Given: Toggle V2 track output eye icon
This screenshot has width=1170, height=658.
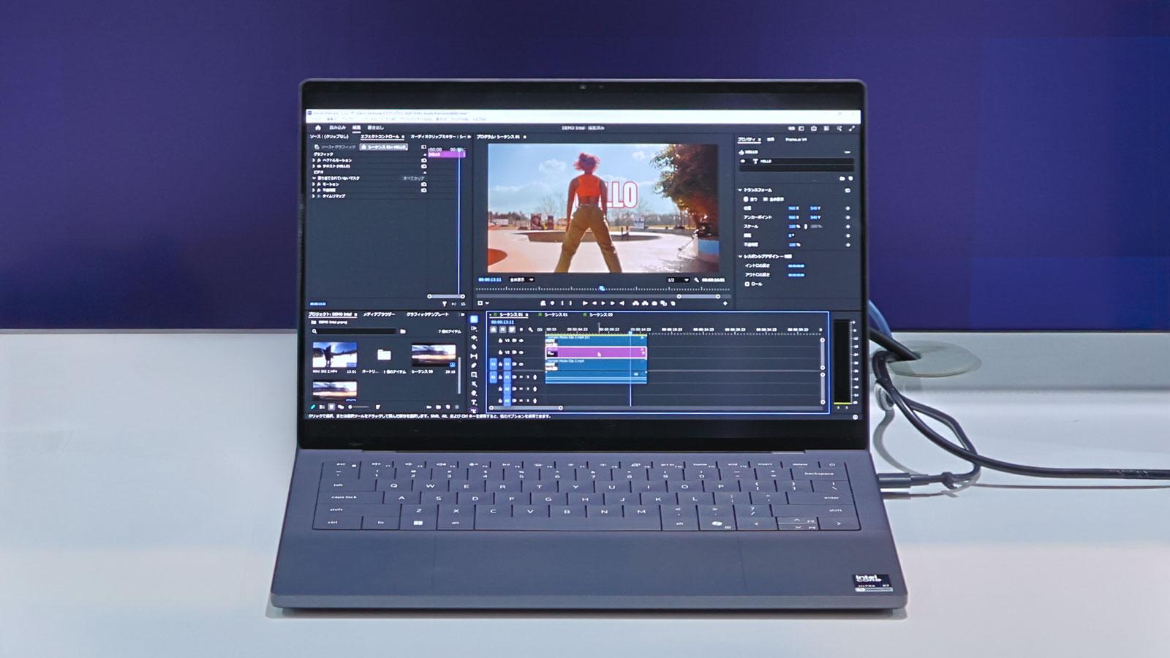Looking at the screenshot, I should point(521,352).
